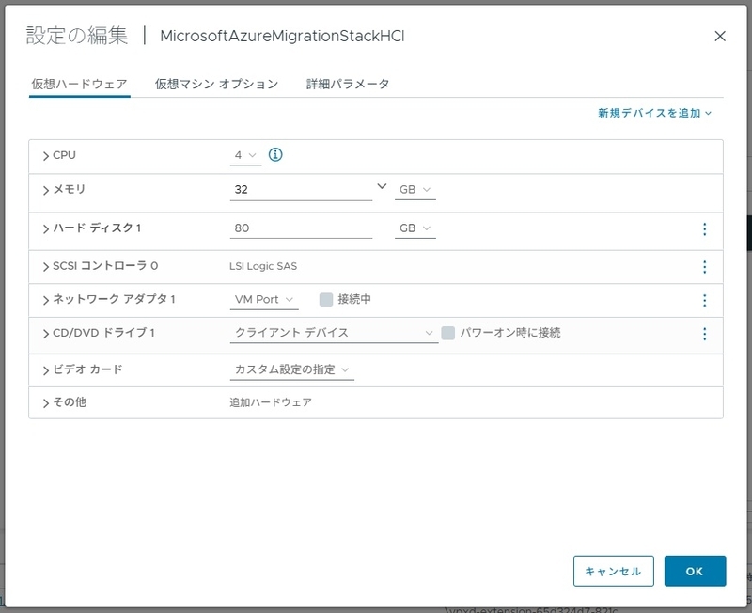This screenshot has height=613, width=752.
Task: Open the memory GB unit dropdown
Action: point(415,190)
